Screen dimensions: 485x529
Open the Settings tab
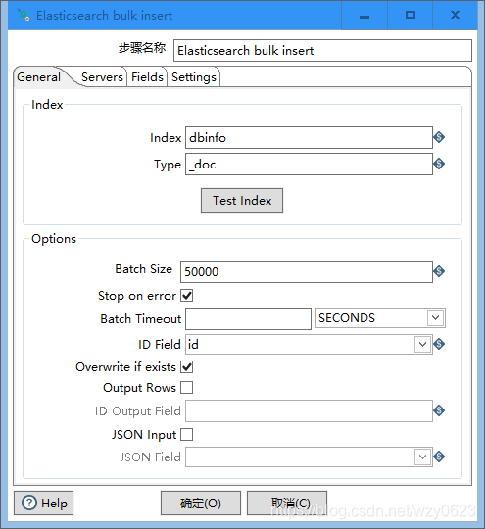[x=194, y=77]
